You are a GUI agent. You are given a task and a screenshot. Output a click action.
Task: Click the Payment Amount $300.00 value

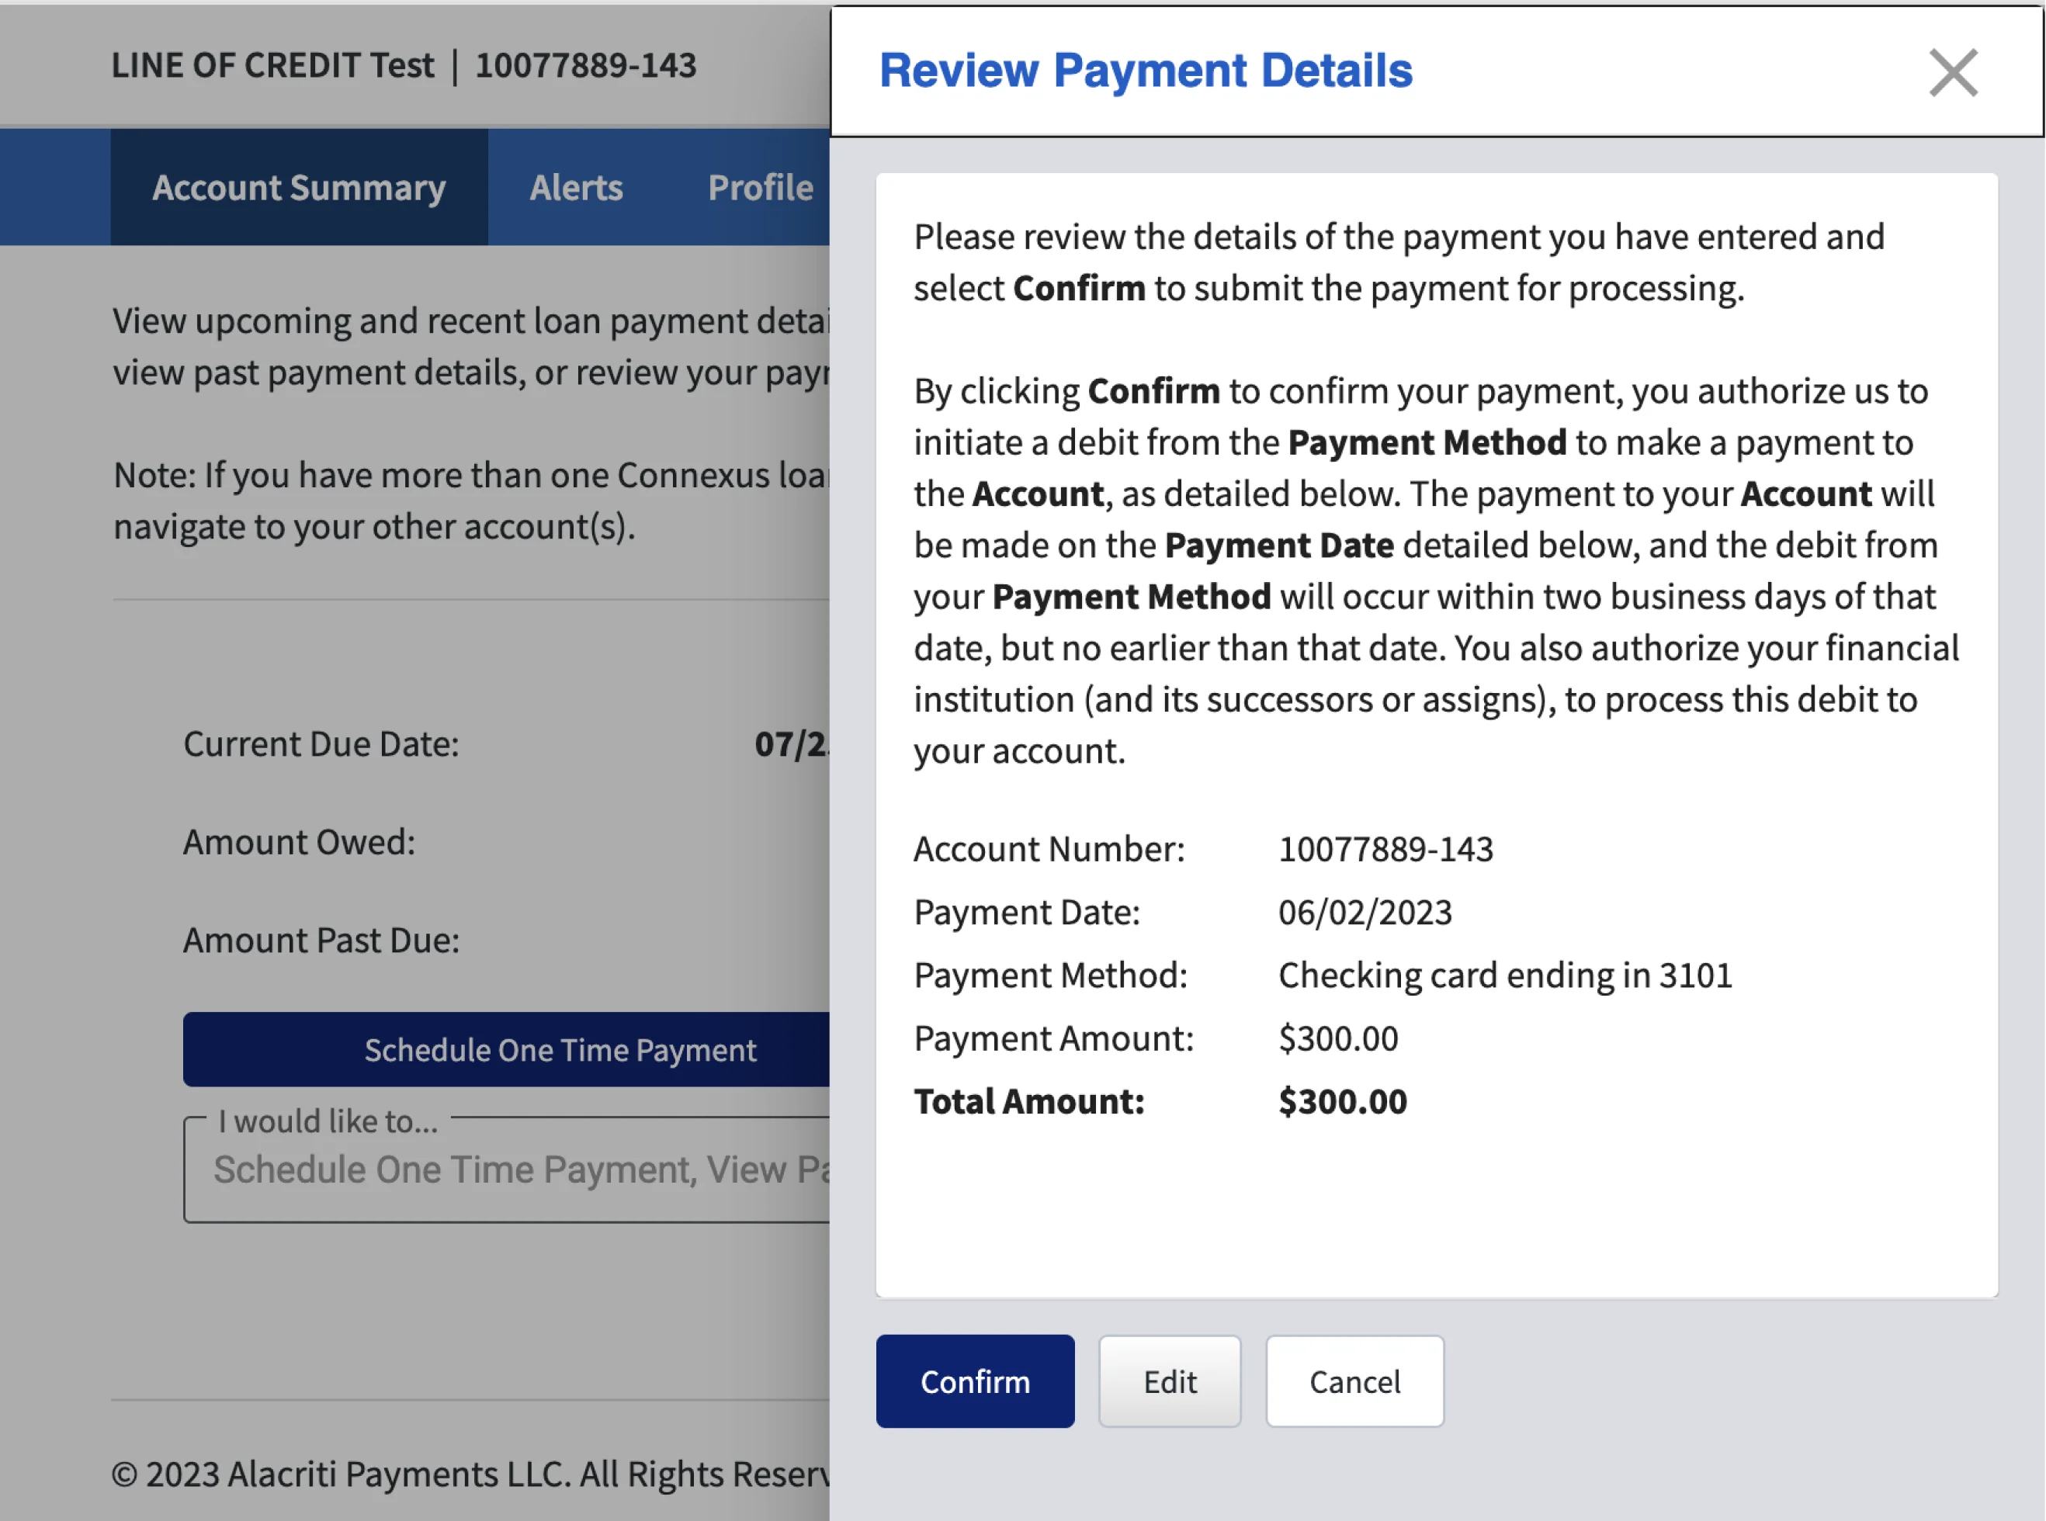click(1337, 1038)
